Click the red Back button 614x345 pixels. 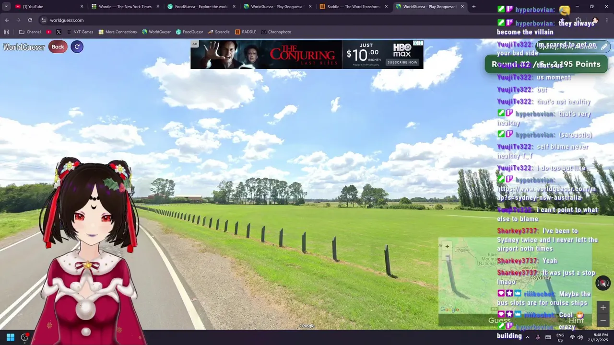point(58,47)
